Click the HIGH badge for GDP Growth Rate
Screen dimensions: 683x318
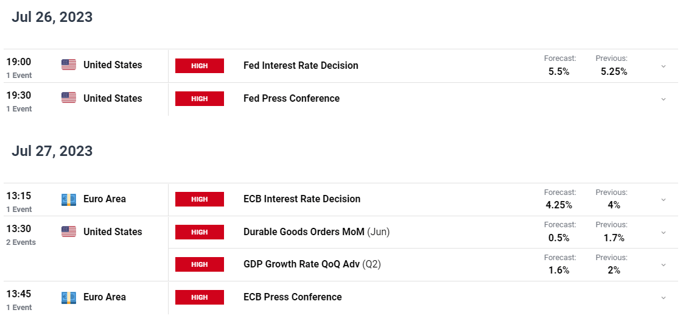pos(200,264)
